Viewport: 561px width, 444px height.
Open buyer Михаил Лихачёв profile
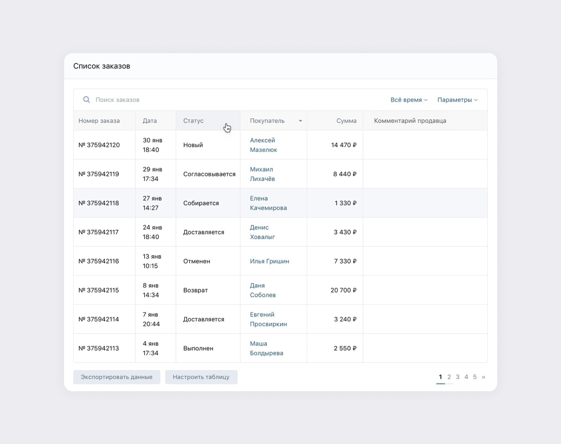[262, 174]
